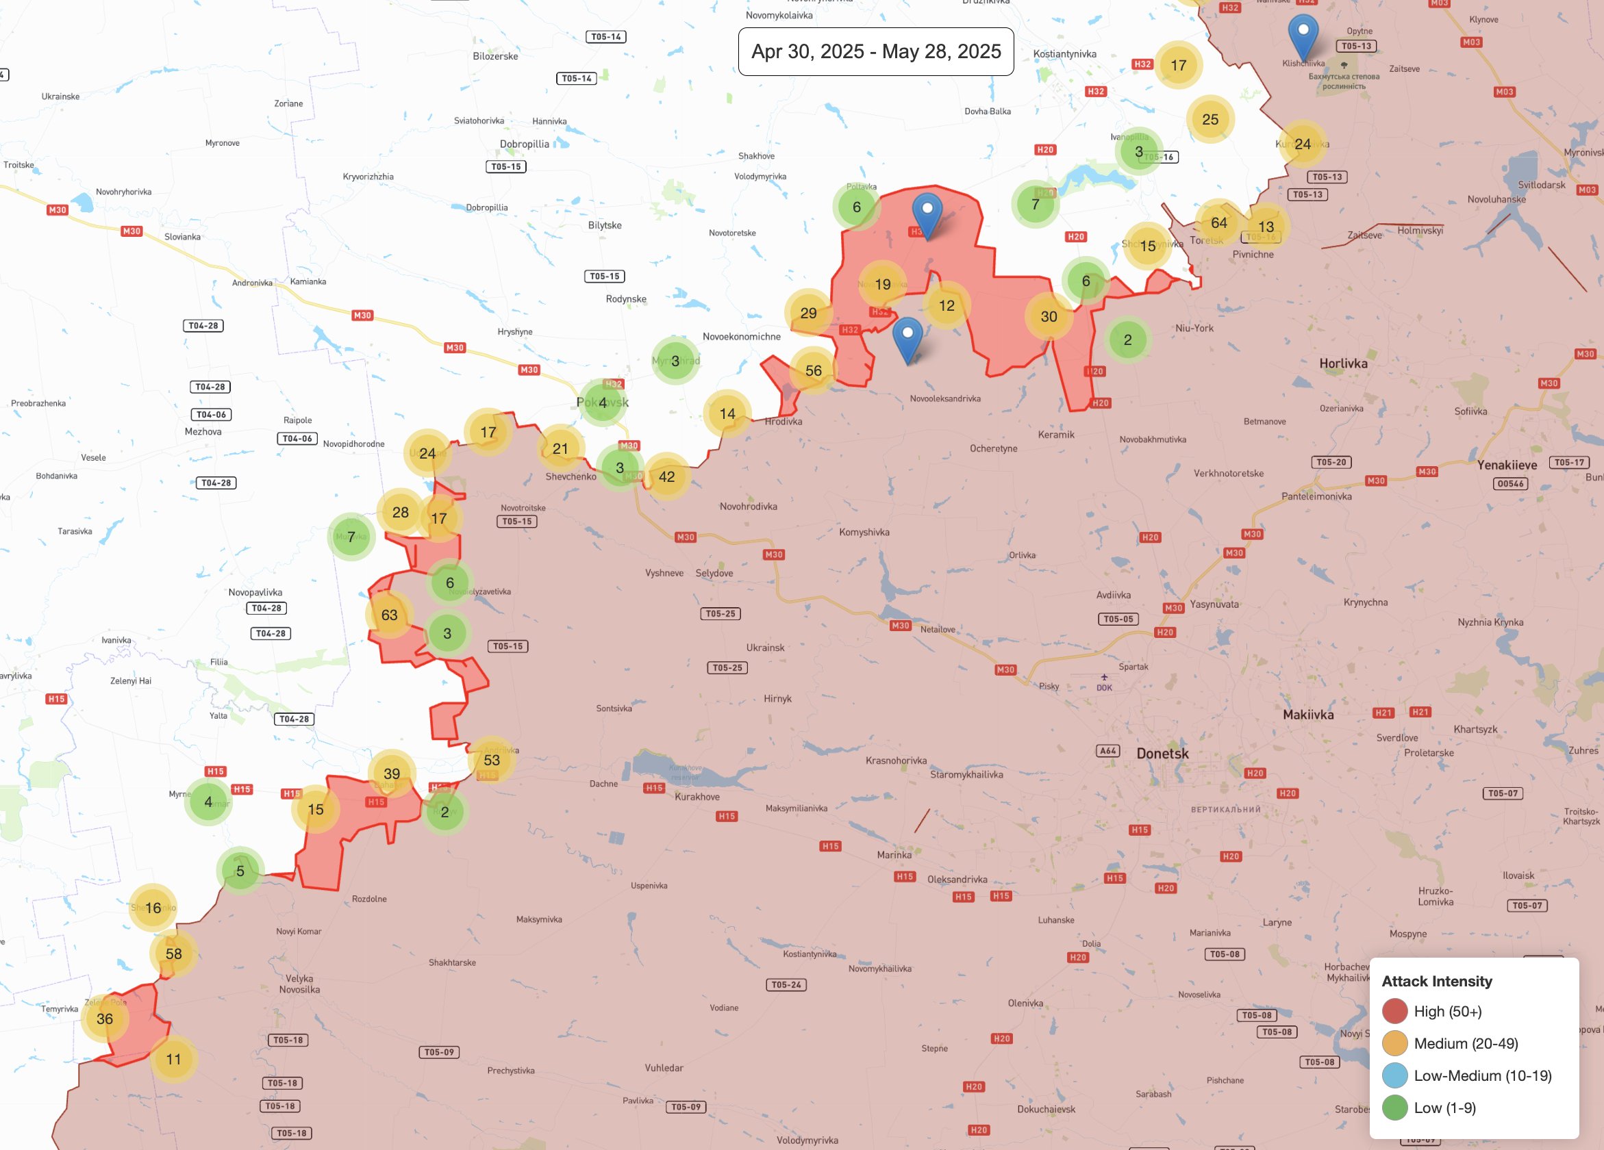Click the blue pin above Novooleksandrivka
This screenshot has height=1150, width=1604.
tap(907, 337)
